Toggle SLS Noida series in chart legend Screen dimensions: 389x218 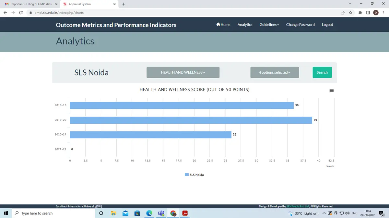point(194,175)
